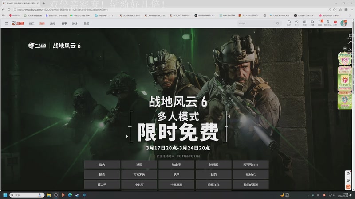Open the 赛事 tournaments tab
This screenshot has width=355, height=199.
64,23
